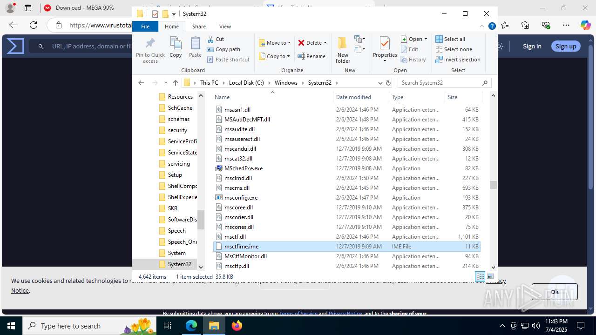Sort files by the Size column
This screenshot has height=335, width=596.
(462, 97)
